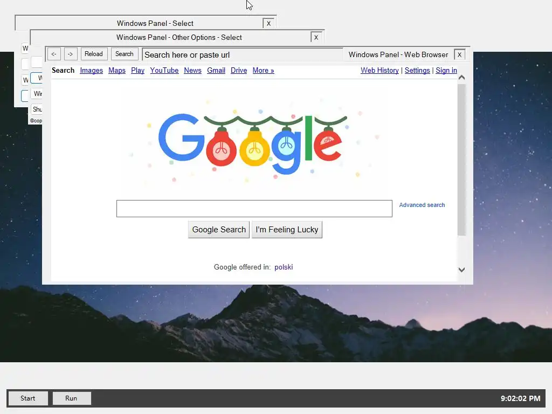The height and width of the screenshot is (414, 552).
Task: Click the 'Windows Panel - Web Browser' title
Action: pos(398,54)
